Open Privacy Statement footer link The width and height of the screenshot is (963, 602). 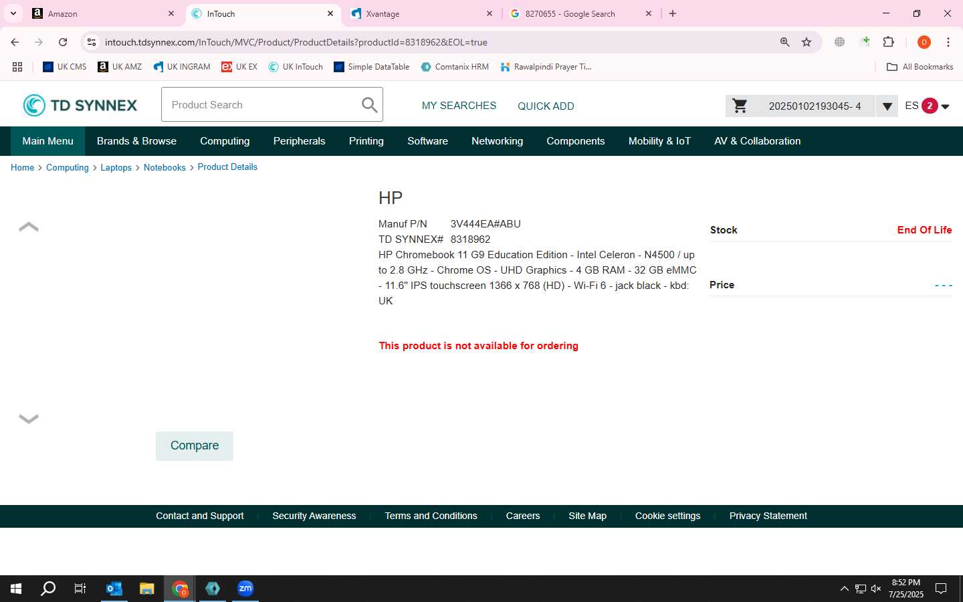point(768,516)
